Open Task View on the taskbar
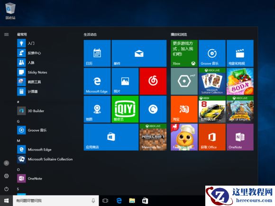Image resolution: width=275 pixels, height=206 pixels. pos(105,201)
